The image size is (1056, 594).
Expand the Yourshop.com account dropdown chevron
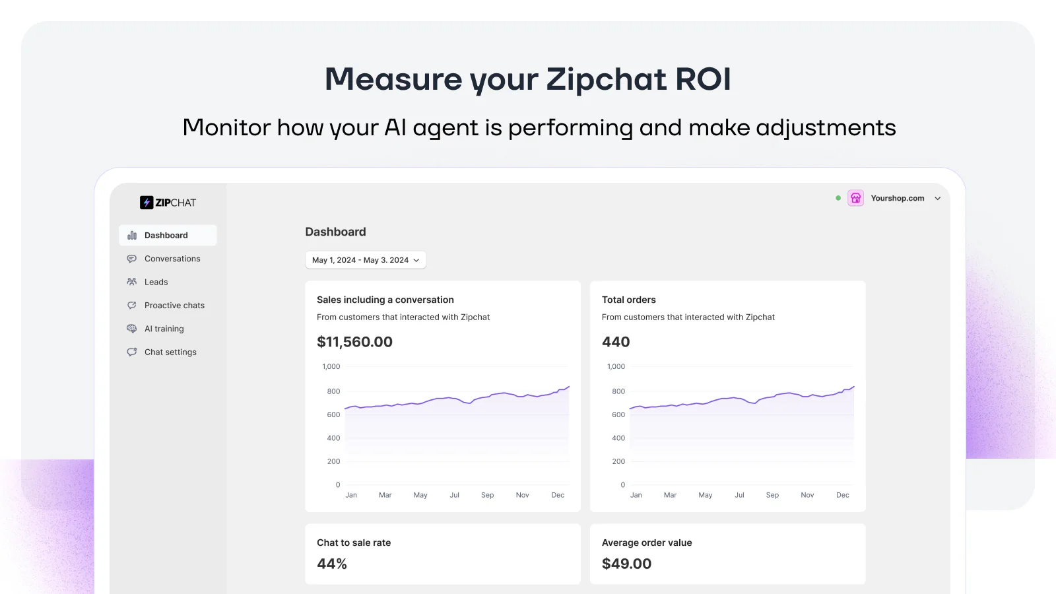coord(938,198)
